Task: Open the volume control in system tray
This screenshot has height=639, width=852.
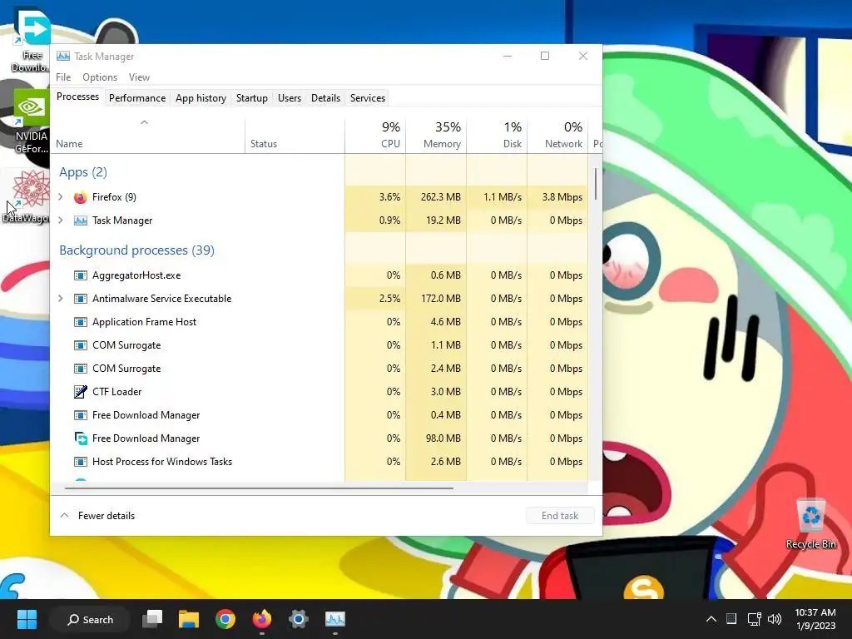Action: 775,619
